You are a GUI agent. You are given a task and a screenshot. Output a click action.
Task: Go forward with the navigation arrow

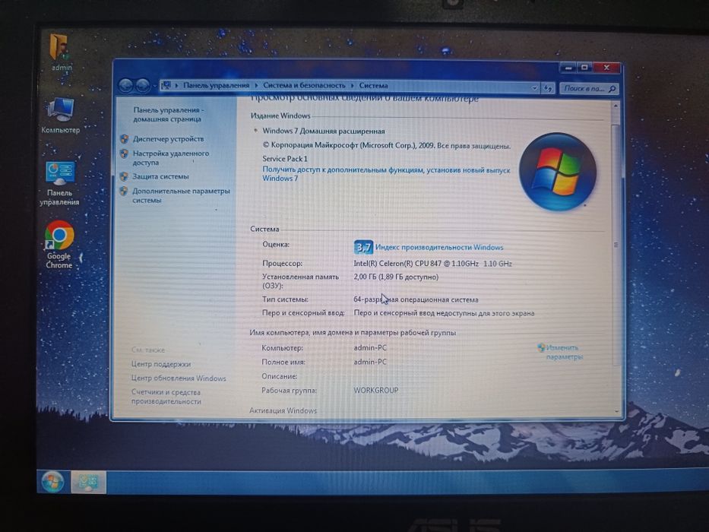pos(142,85)
